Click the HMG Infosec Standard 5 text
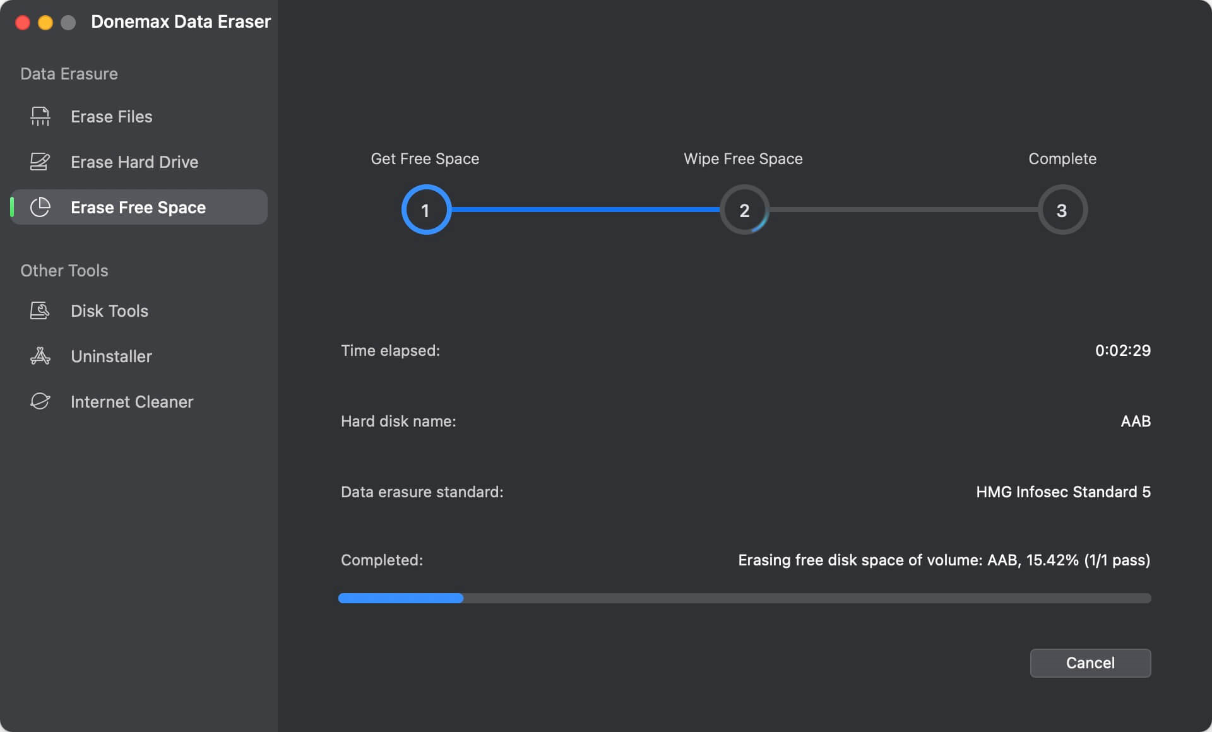This screenshot has width=1212, height=732. point(1063,492)
